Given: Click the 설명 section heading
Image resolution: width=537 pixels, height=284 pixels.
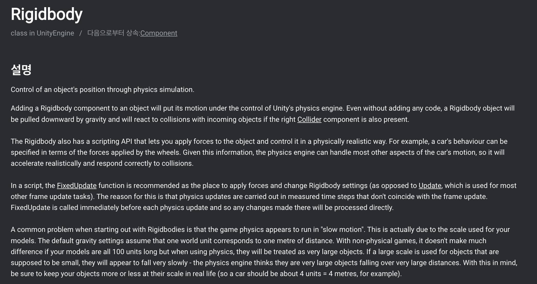Looking at the screenshot, I should [21, 69].
